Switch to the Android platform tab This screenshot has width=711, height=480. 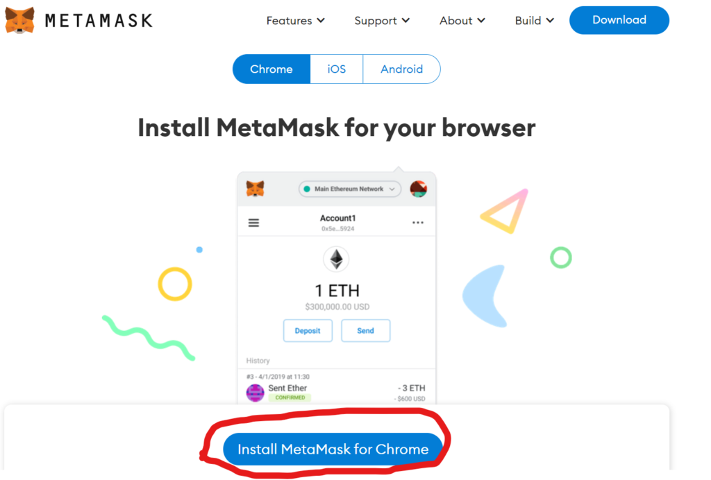pos(401,69)
